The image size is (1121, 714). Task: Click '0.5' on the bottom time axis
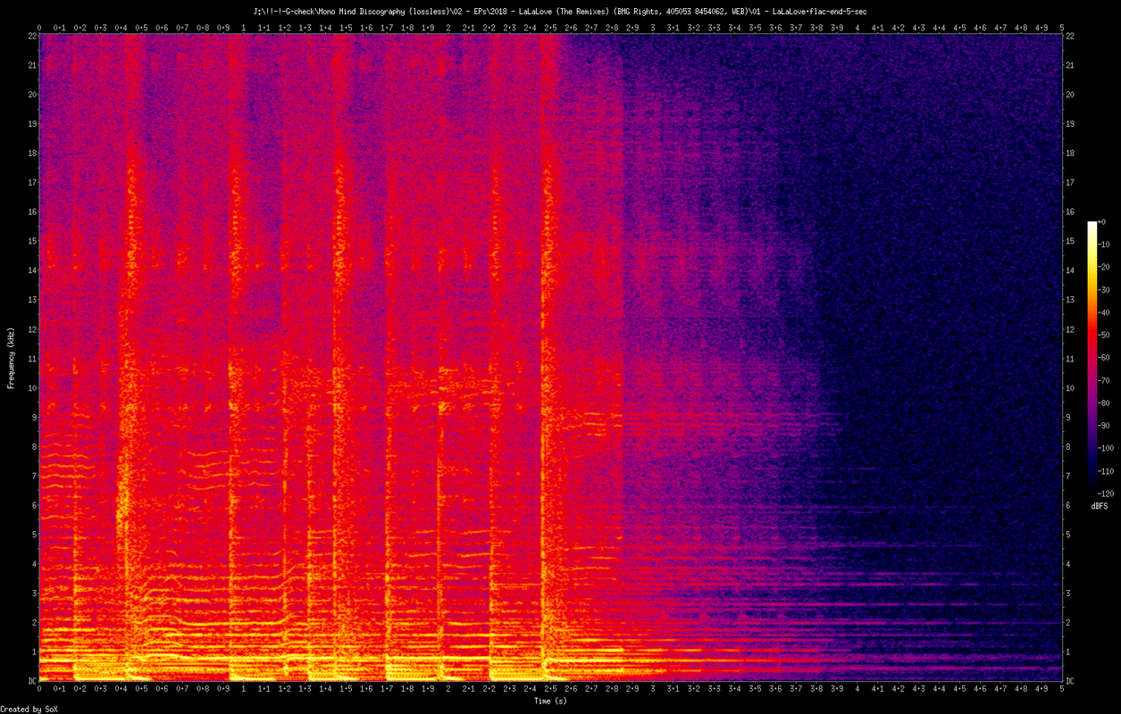(141, 689)
